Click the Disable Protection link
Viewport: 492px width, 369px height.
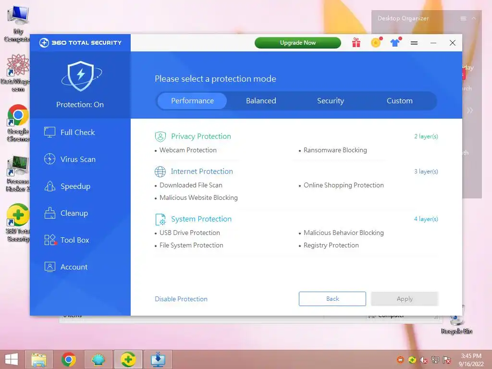click(x=181, y=299)
